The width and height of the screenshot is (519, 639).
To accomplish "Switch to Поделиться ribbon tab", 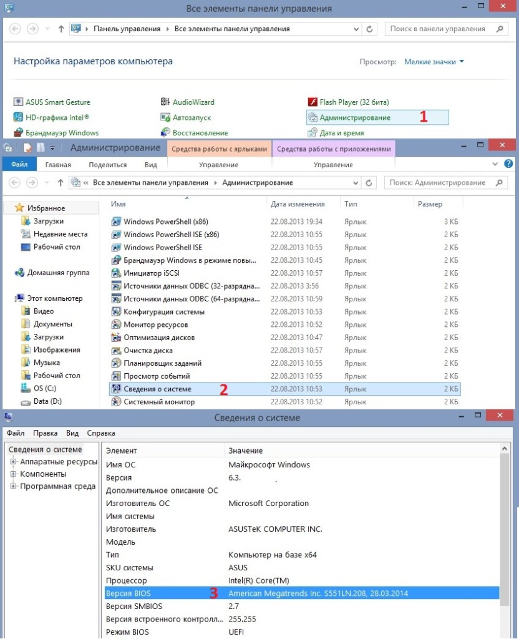I will pos(107,165).
